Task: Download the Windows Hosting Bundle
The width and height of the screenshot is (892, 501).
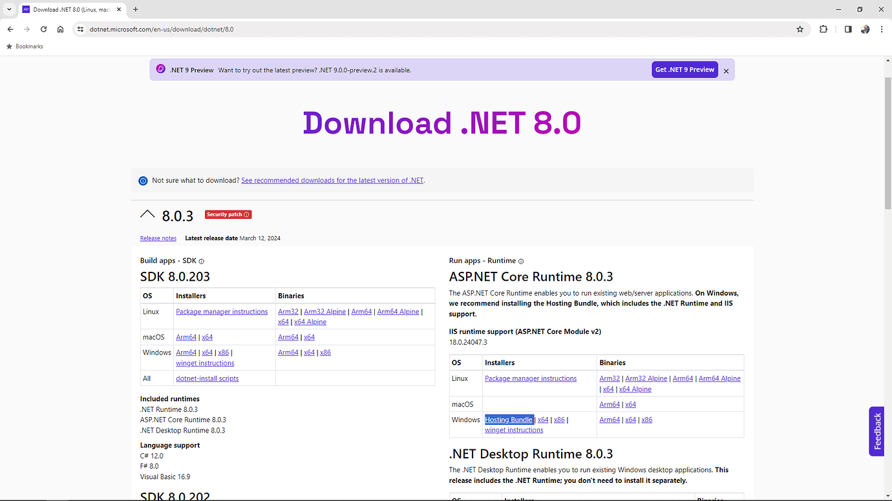Action: pyautogui.click(x=509, y=419)
